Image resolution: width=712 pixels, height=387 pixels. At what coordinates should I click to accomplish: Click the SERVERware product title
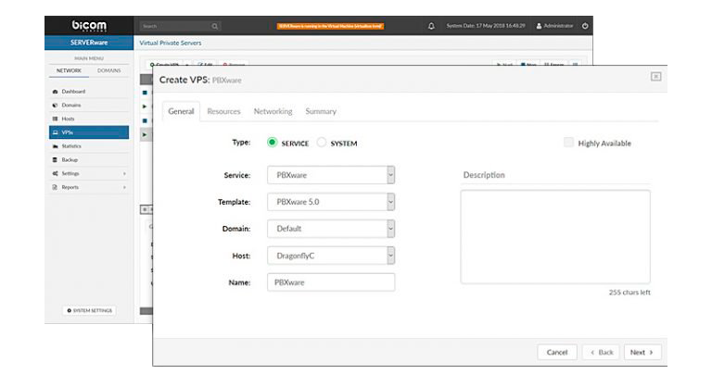pos(89,43)
